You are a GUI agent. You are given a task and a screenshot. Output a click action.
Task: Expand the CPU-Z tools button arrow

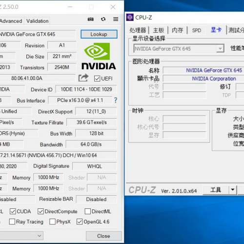point(233,190)
